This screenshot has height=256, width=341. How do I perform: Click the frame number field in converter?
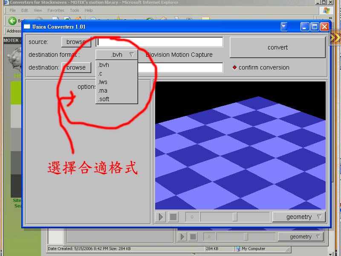[192, 217]
